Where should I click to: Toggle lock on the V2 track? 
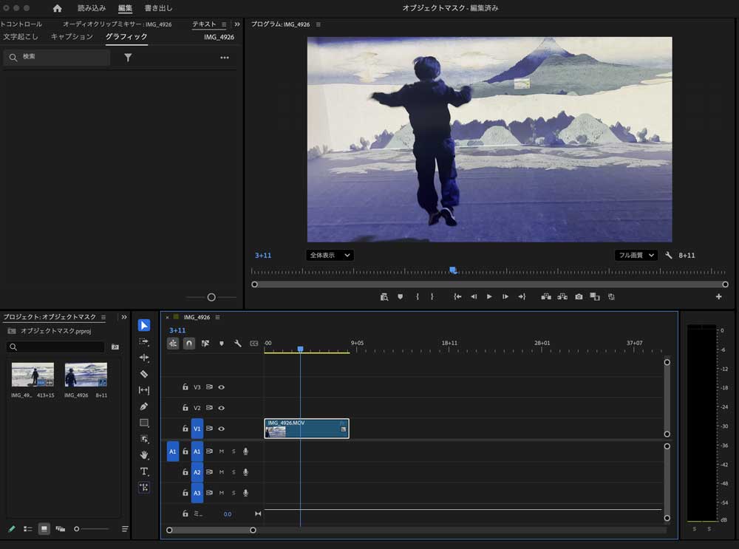185,408
